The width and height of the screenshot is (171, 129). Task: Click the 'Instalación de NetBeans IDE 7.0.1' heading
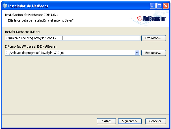coord(31,15)
